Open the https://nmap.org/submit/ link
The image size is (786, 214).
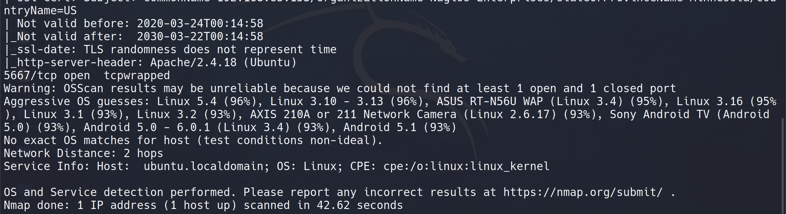click(x=583, y=192)
